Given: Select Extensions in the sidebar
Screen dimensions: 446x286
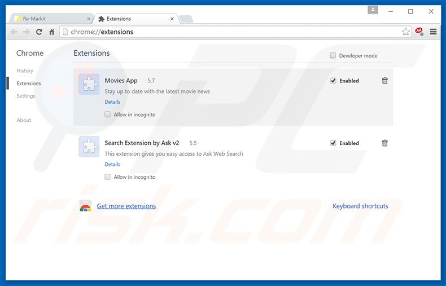Looking at the screenshot, I should 29,83.
